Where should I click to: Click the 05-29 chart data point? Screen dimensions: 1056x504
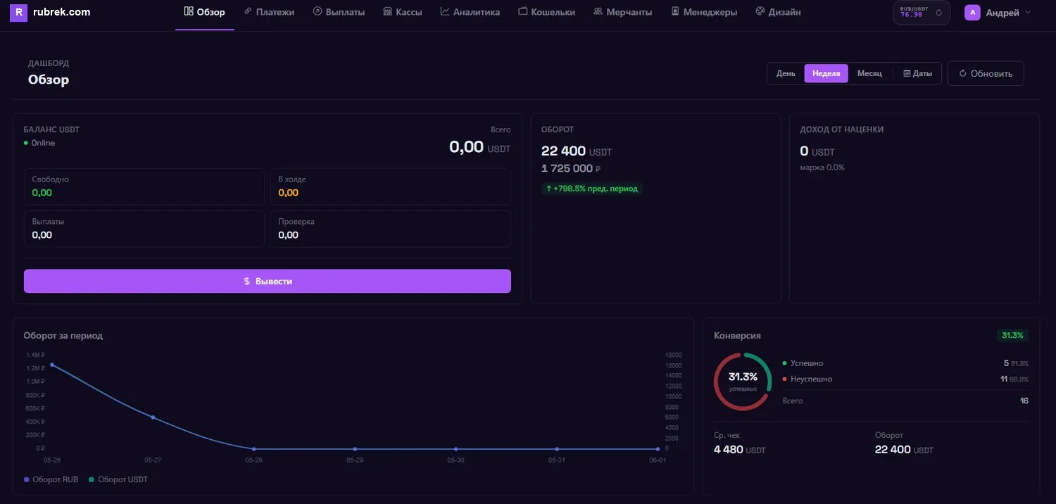[x=355, y=448]
